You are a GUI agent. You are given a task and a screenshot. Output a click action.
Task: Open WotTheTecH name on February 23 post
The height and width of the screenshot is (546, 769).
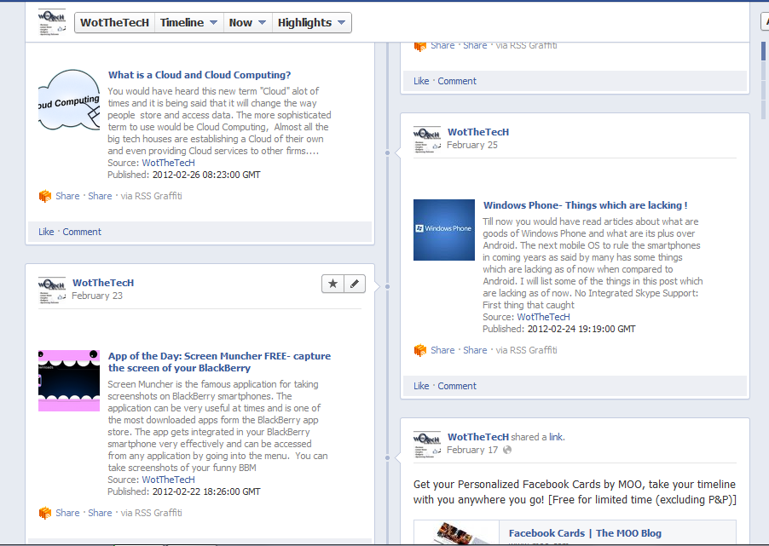click(x=103, y=283)
